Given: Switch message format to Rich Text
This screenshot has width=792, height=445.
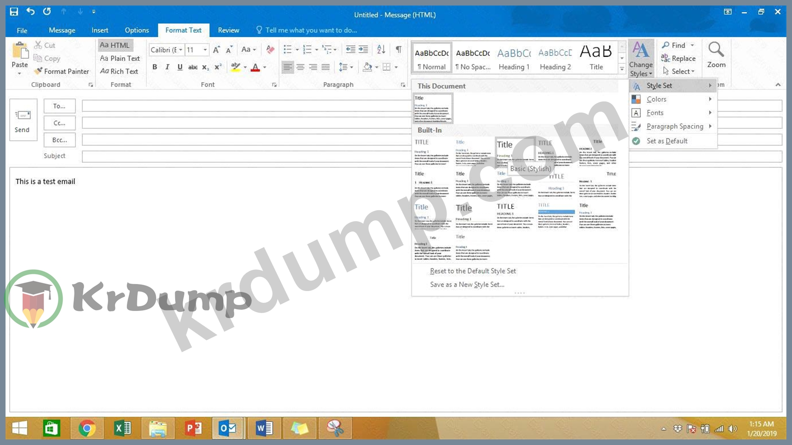Looking at the screenshot, I should point(119,71).
